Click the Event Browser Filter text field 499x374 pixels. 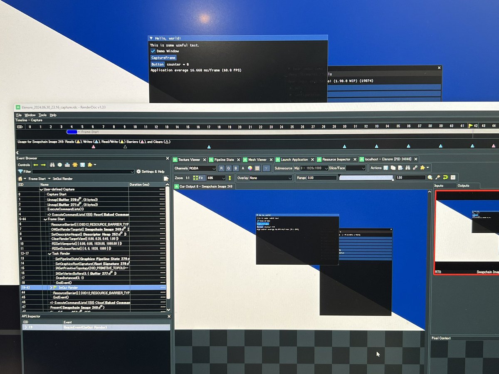pos(83,172)
